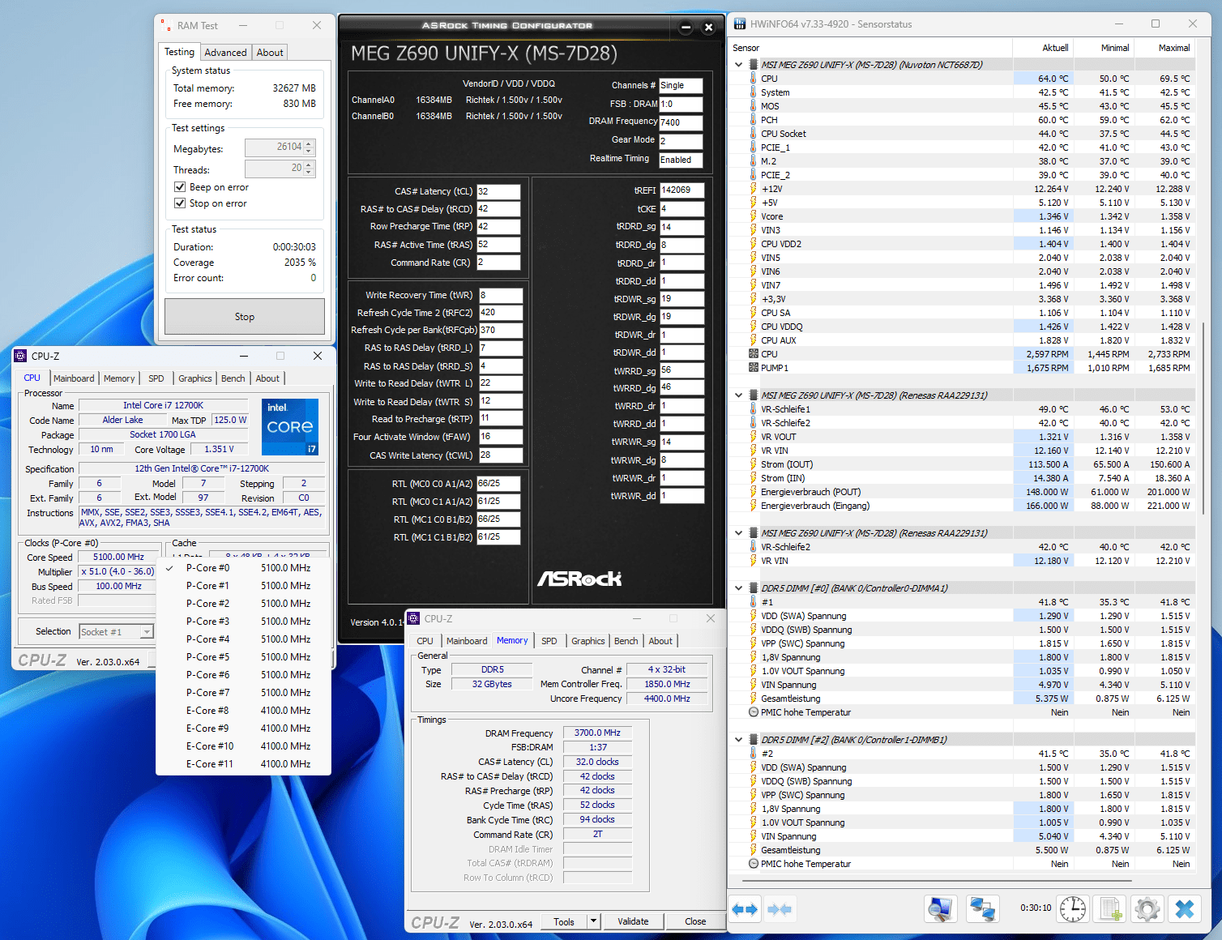Click HWiNFO64 title bar app icon

[740, 24]
